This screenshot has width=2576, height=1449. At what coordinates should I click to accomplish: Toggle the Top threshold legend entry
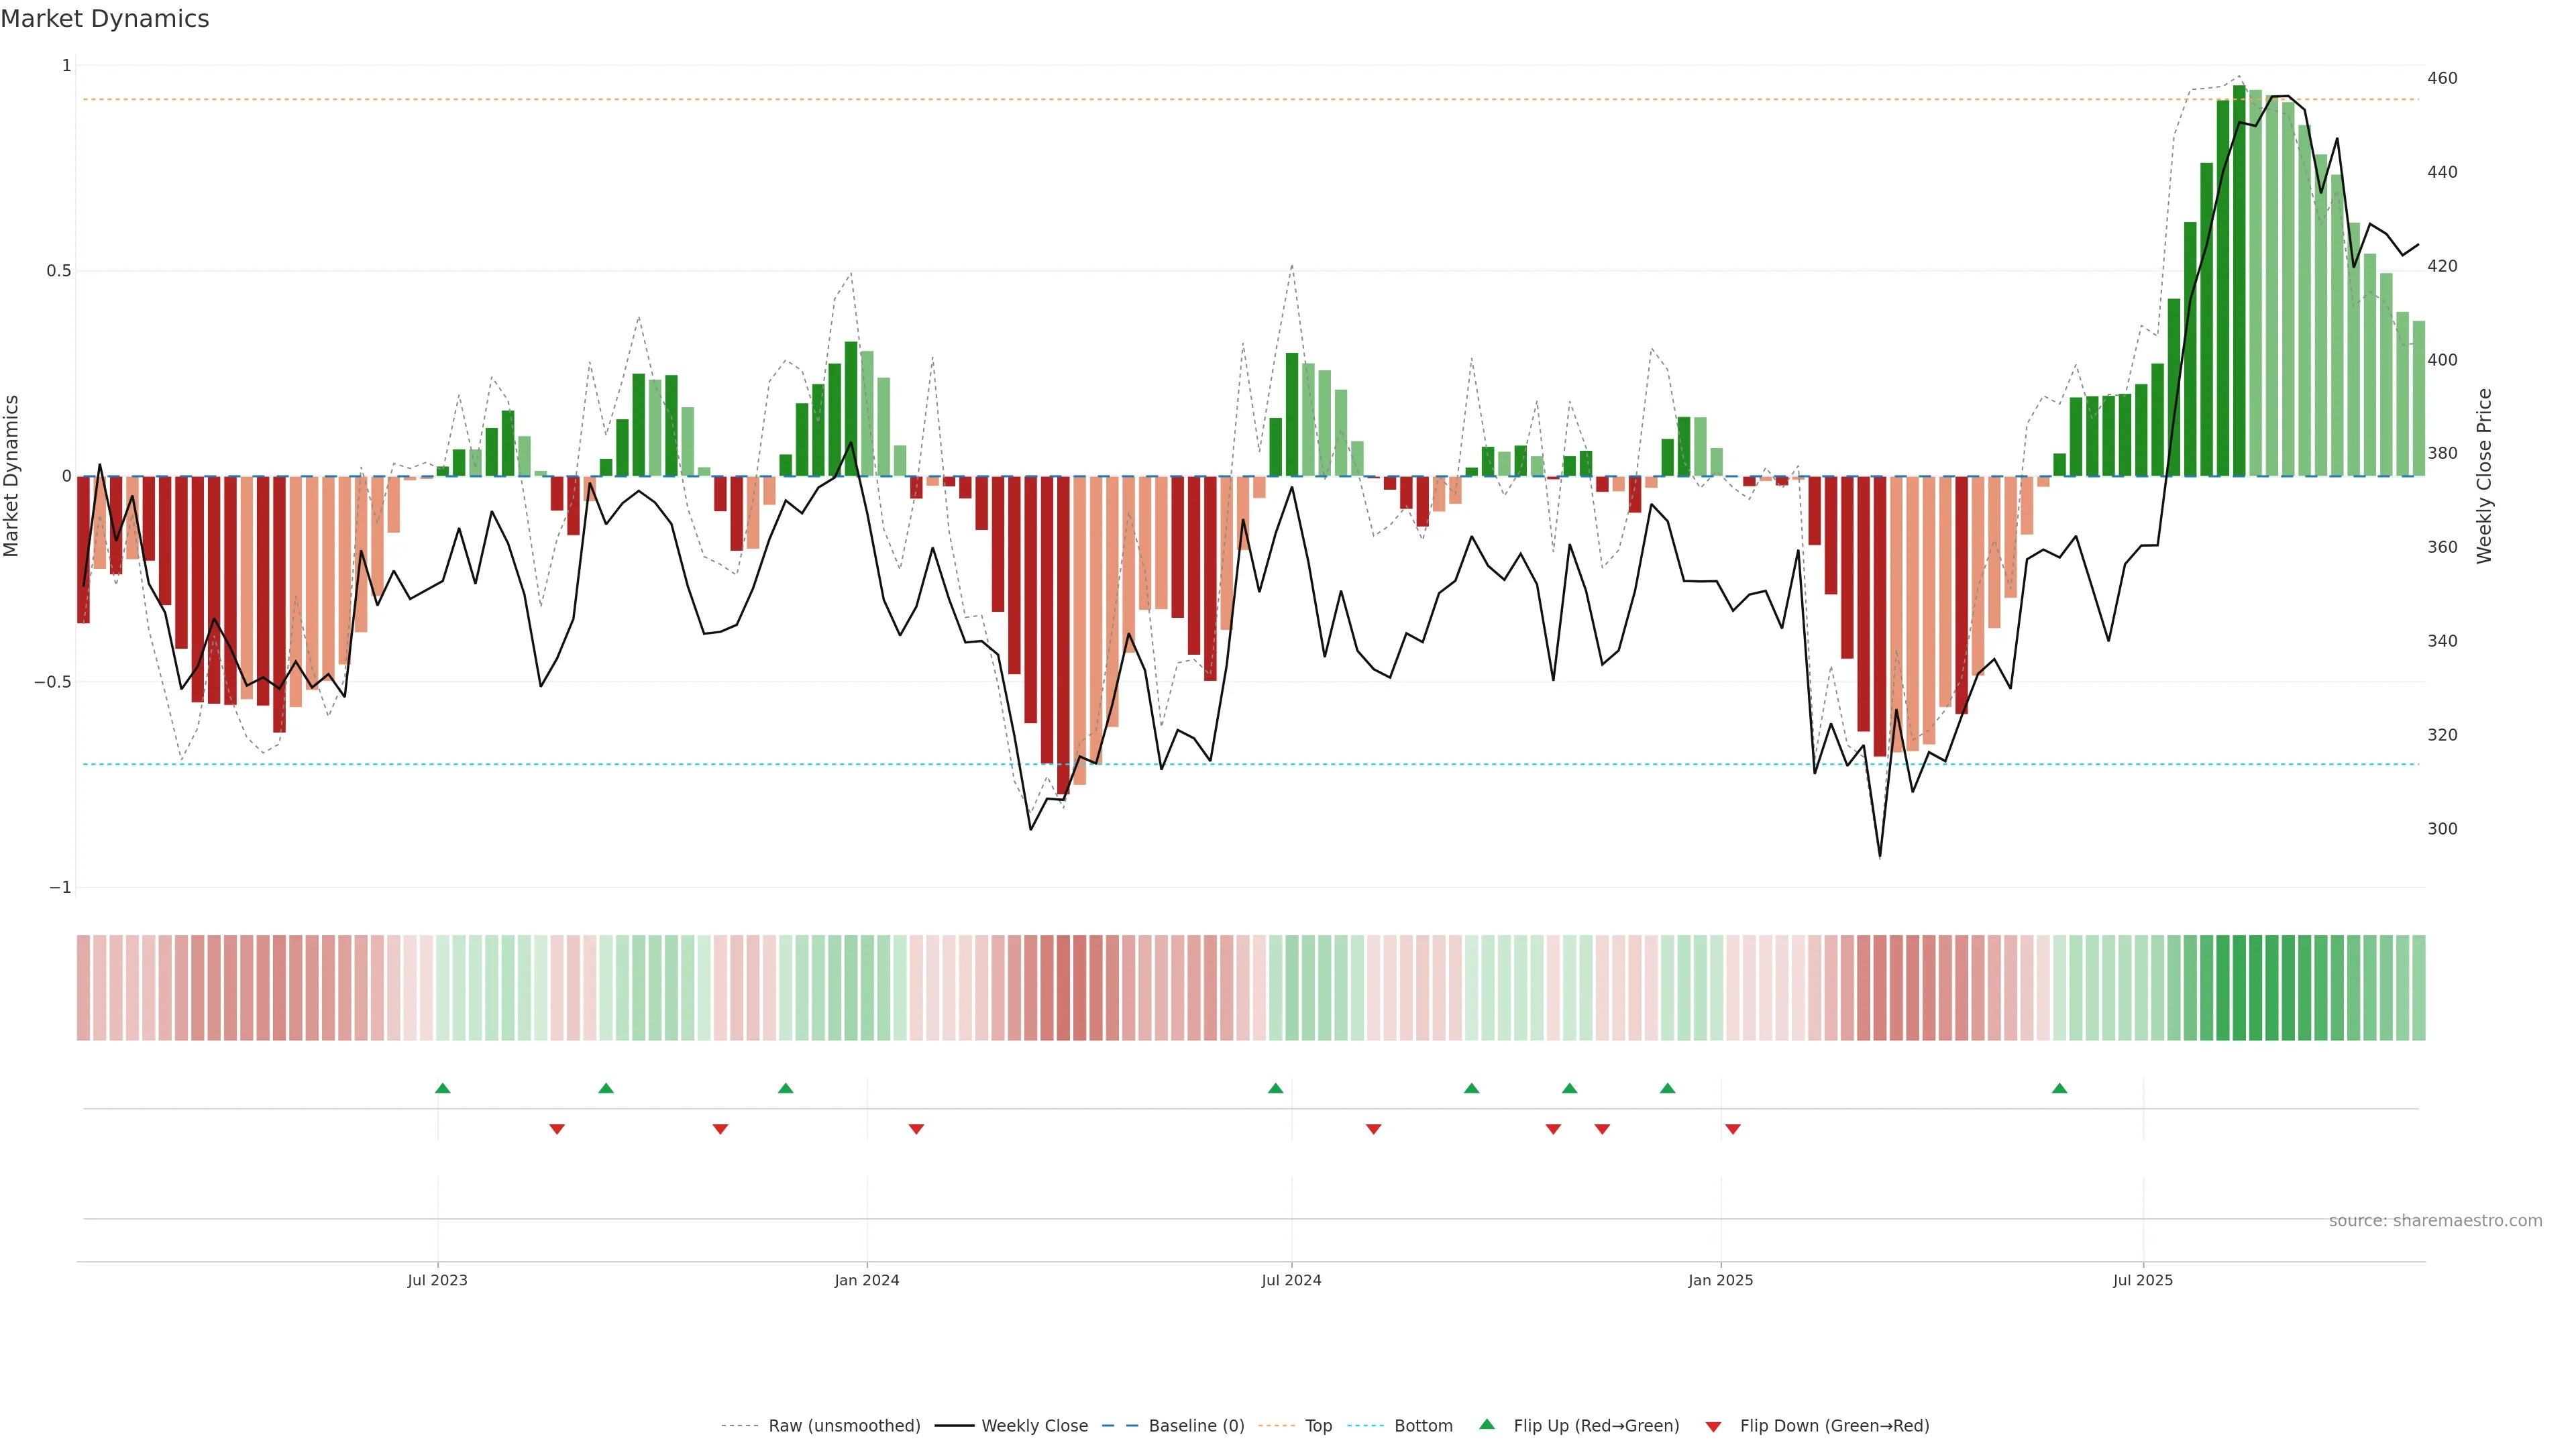point(1318,1425)
